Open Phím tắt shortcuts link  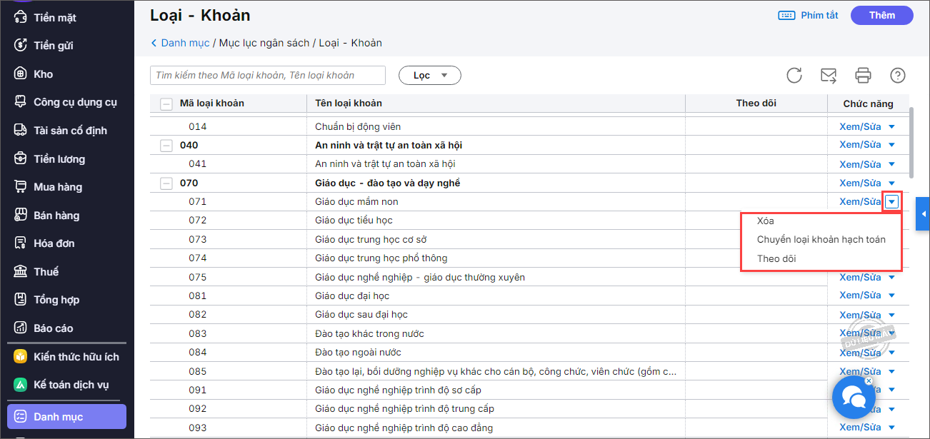[x=808, y=15]
